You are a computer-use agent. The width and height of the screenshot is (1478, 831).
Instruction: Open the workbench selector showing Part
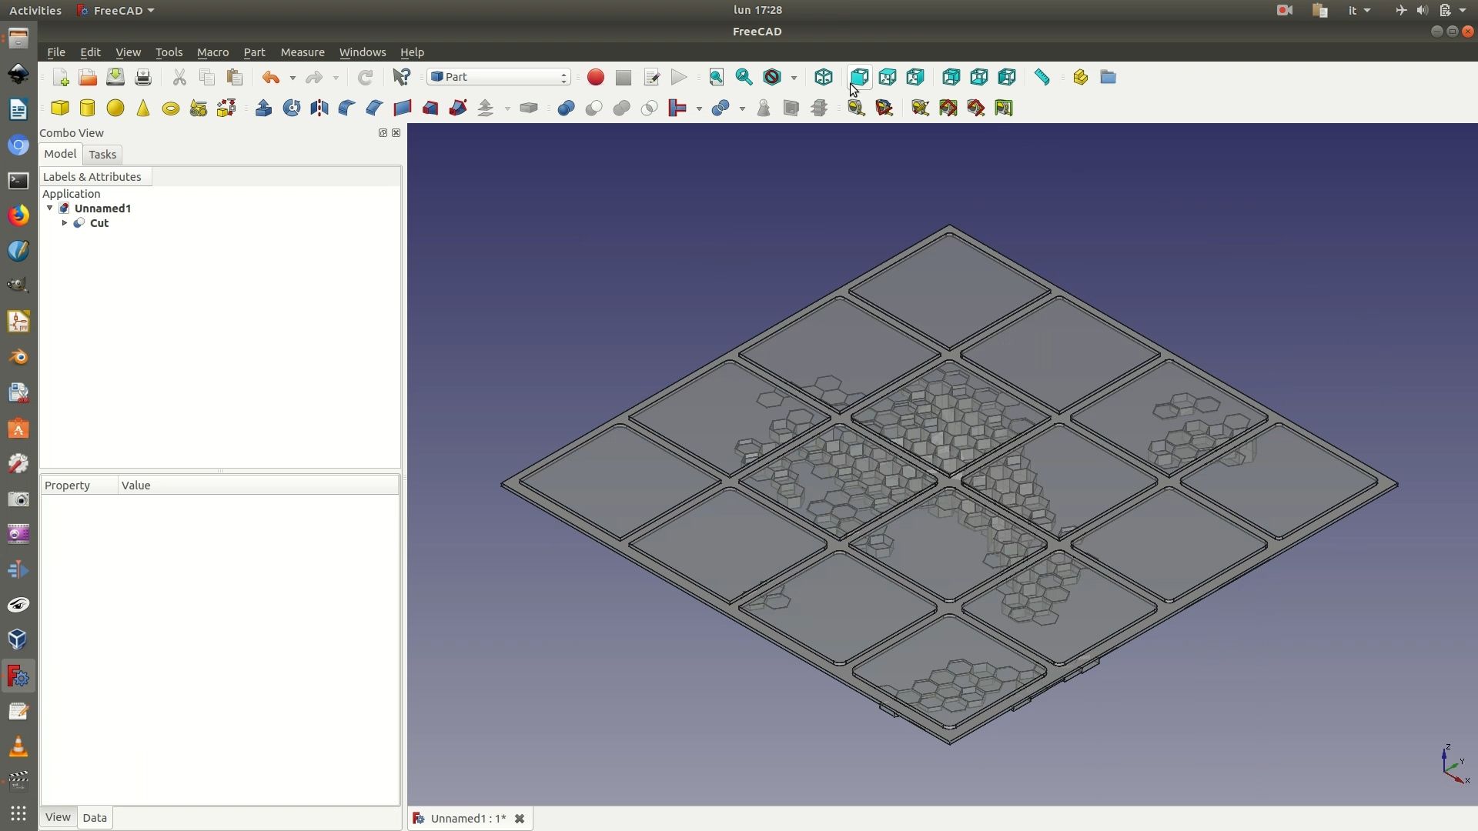pyautogui.click(x=499, y=77)
